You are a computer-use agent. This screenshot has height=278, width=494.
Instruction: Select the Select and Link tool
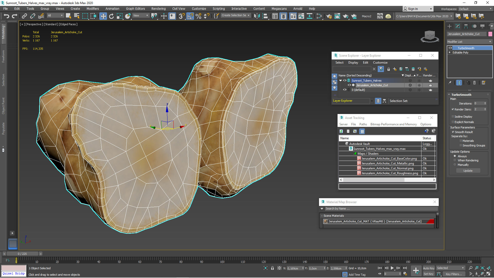pyautogui.click(x=24, y=16)
